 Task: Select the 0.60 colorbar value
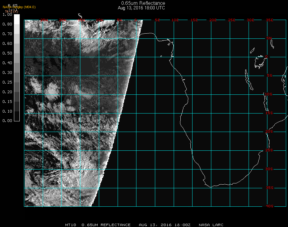(x=7, y=44)
